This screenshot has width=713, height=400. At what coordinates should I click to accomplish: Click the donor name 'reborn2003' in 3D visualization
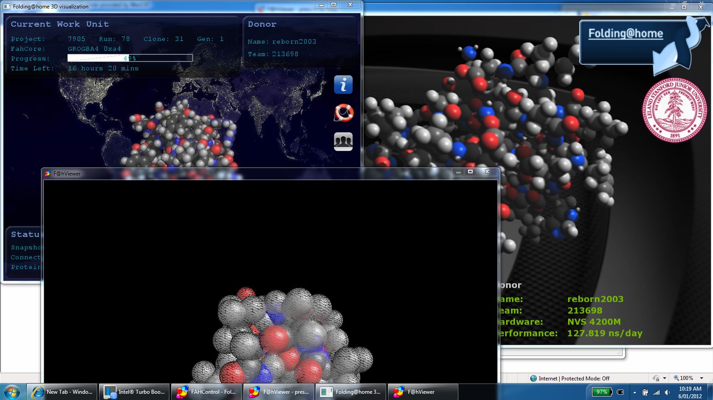[x=294, y=41]
